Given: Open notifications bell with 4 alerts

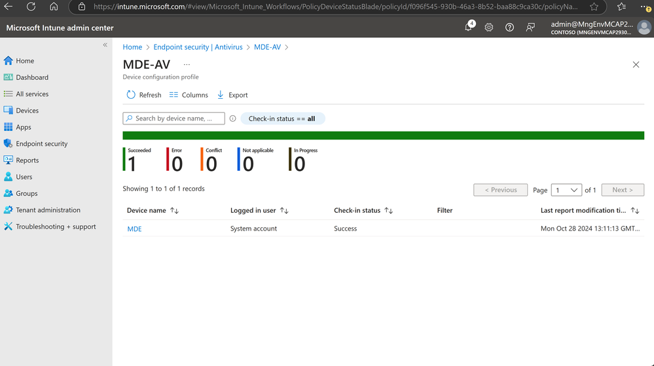Looking at the screenshot, I should [469, 27].
